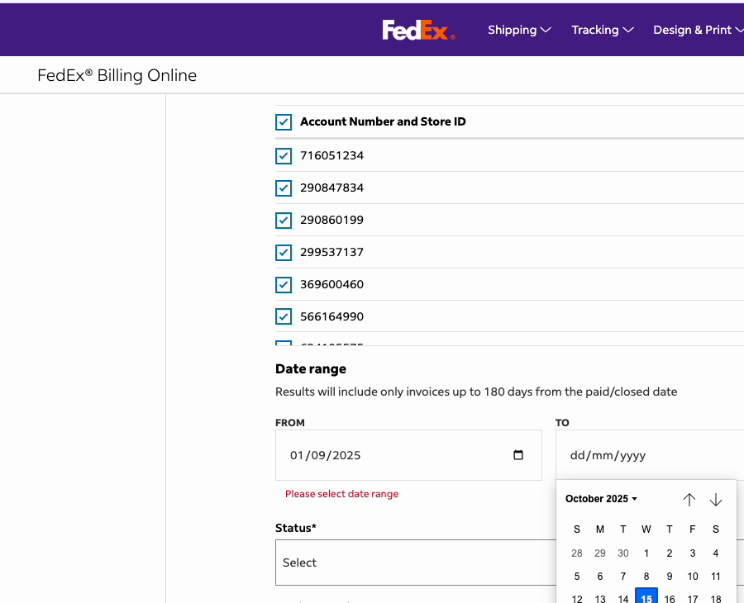Select October 5 in calendar
This screenshot has height=603, width=744.
tap(577, 577)
